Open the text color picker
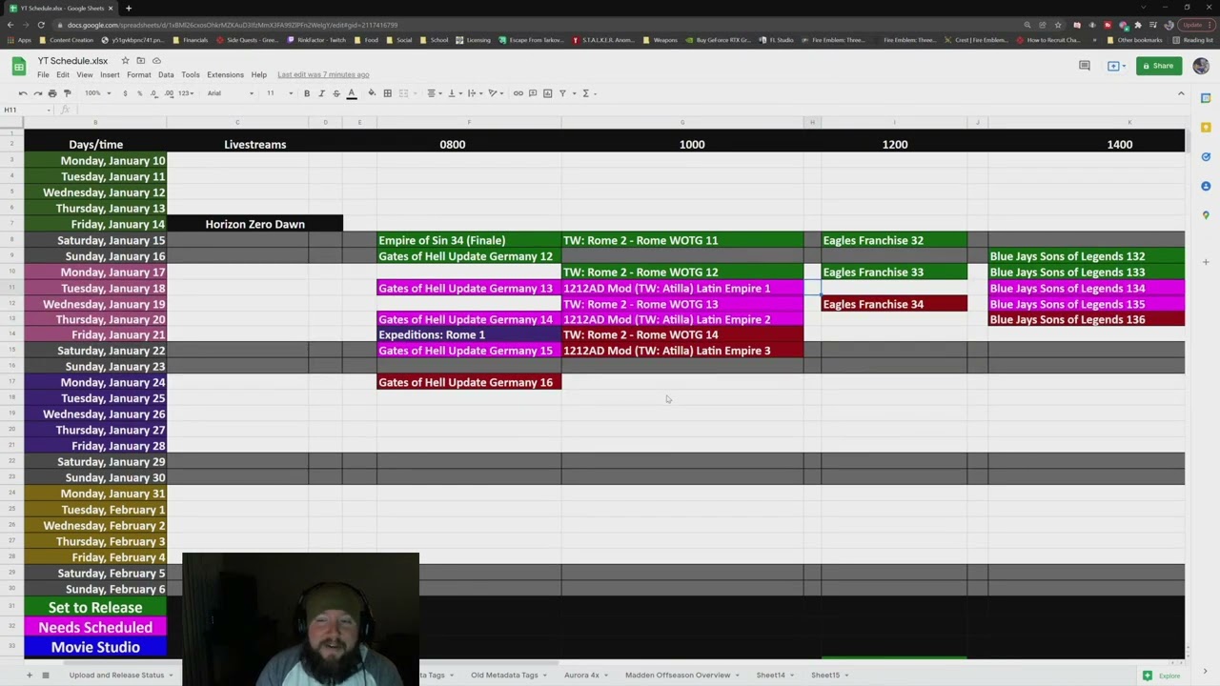The width and height of the screenshot is (1220, 686). tap(352, 93)
